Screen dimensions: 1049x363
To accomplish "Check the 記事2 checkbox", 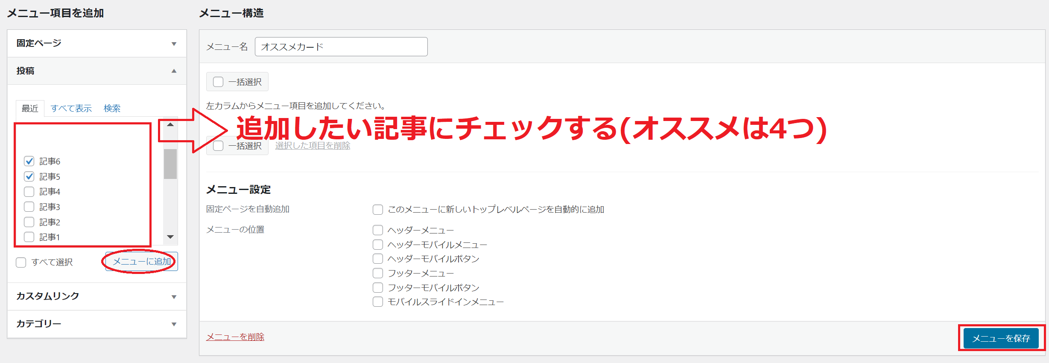I will point(29,222).
